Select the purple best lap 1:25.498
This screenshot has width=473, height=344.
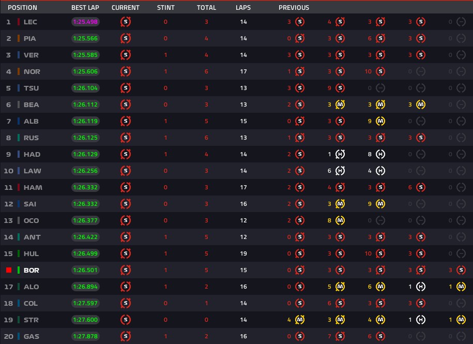[85, 22]
